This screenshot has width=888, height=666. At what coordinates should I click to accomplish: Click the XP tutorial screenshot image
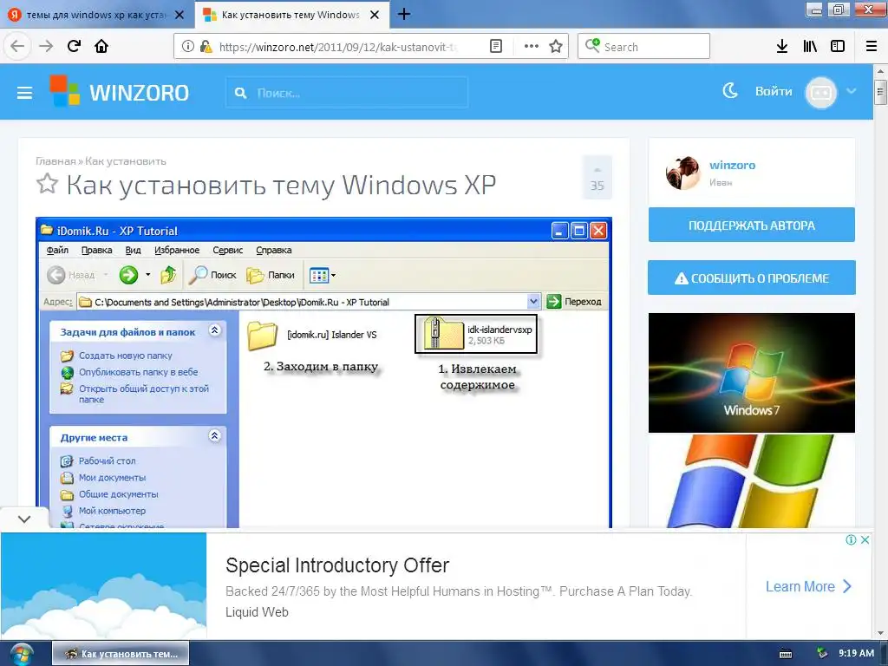(x=323, y=373)
